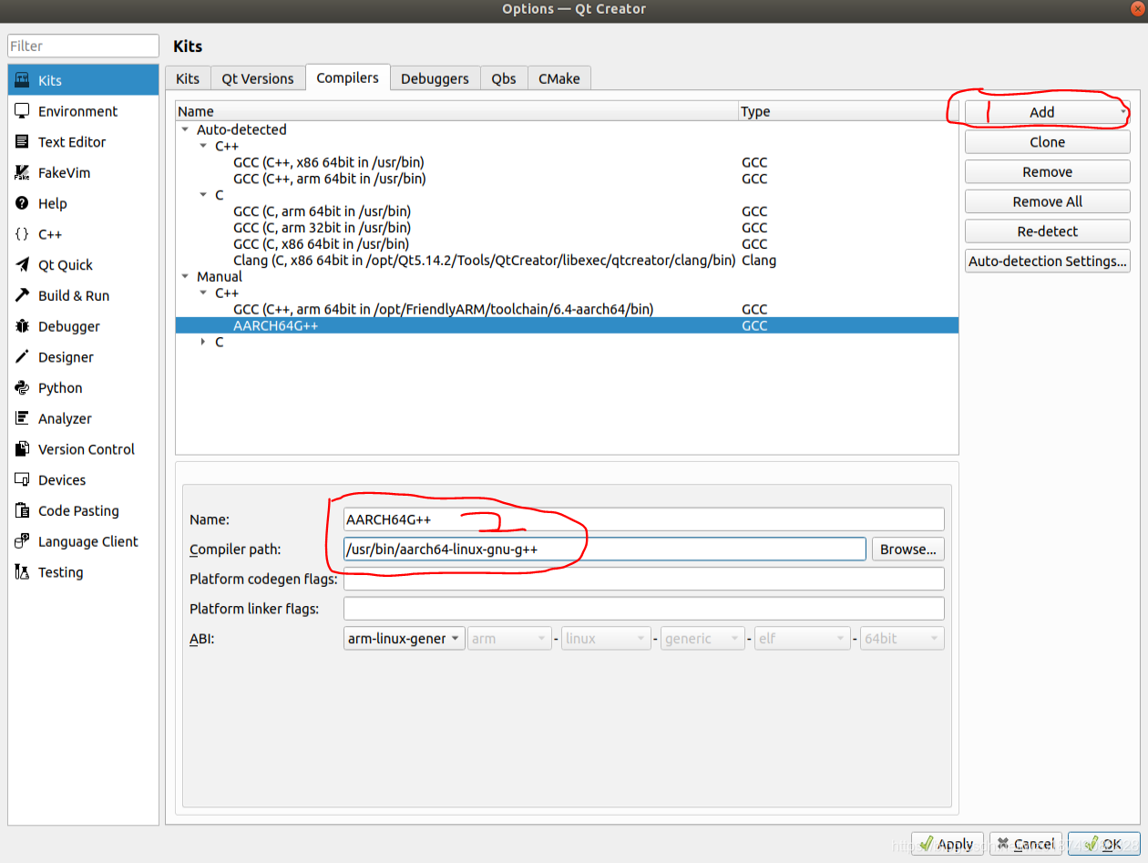Switch to the Debuggers tab
Image resolution: width=1148 pixels, height=863 pixels.
coord(435,78)
